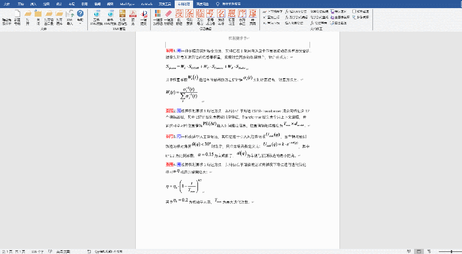The width and height of the screenshot is (462, 254).
Task: Click the vertical scrollbar on the right
Action: (459, 128)
